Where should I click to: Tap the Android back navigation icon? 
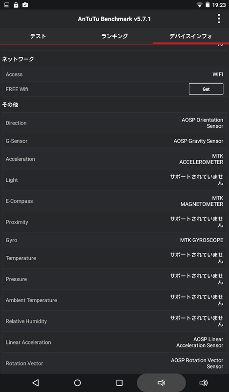pos(36,383)
